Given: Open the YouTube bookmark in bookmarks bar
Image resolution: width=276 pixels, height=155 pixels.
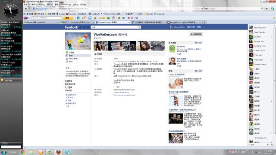Looking at the screenshot, I should (77, 14).
